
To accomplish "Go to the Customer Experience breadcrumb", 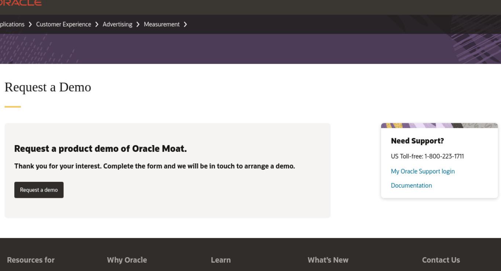I will tap(63, 25).
